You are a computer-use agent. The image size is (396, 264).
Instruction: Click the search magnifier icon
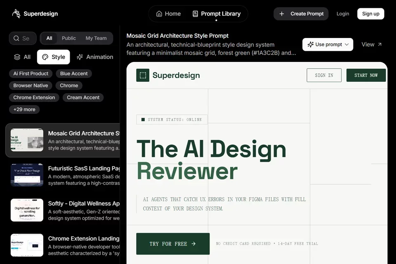[x=16, y=38]
